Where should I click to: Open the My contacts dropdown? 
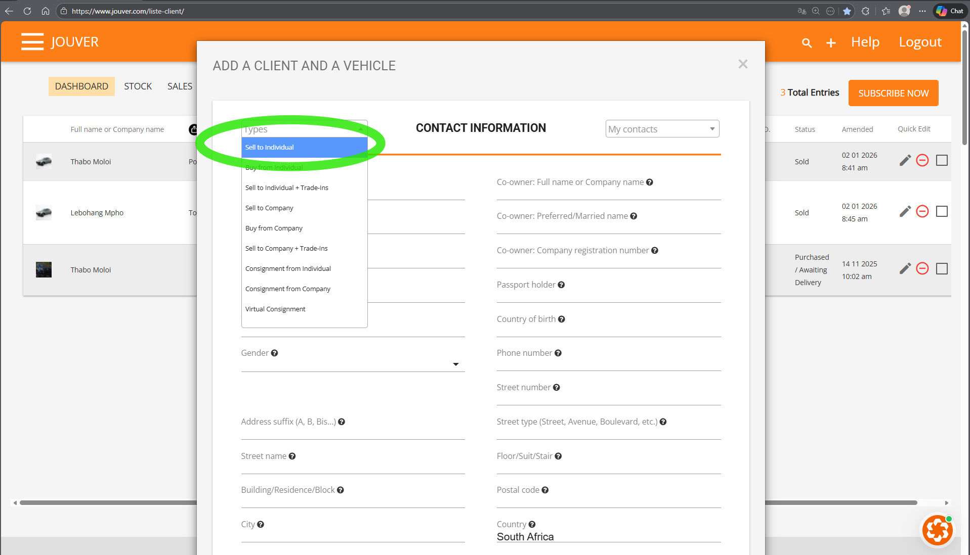(662, 129)
